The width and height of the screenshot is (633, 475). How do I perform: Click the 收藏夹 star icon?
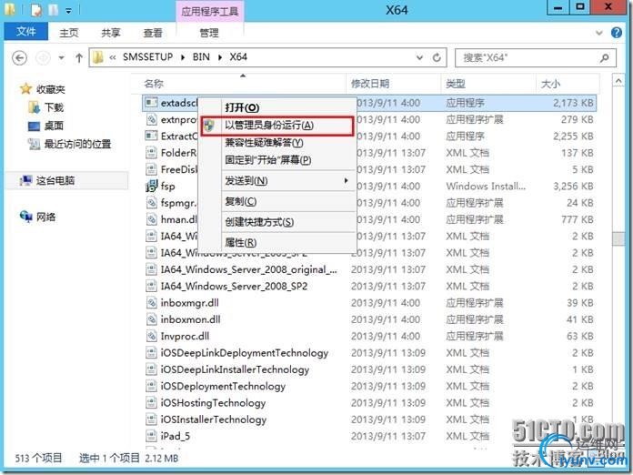coord(25,88)
